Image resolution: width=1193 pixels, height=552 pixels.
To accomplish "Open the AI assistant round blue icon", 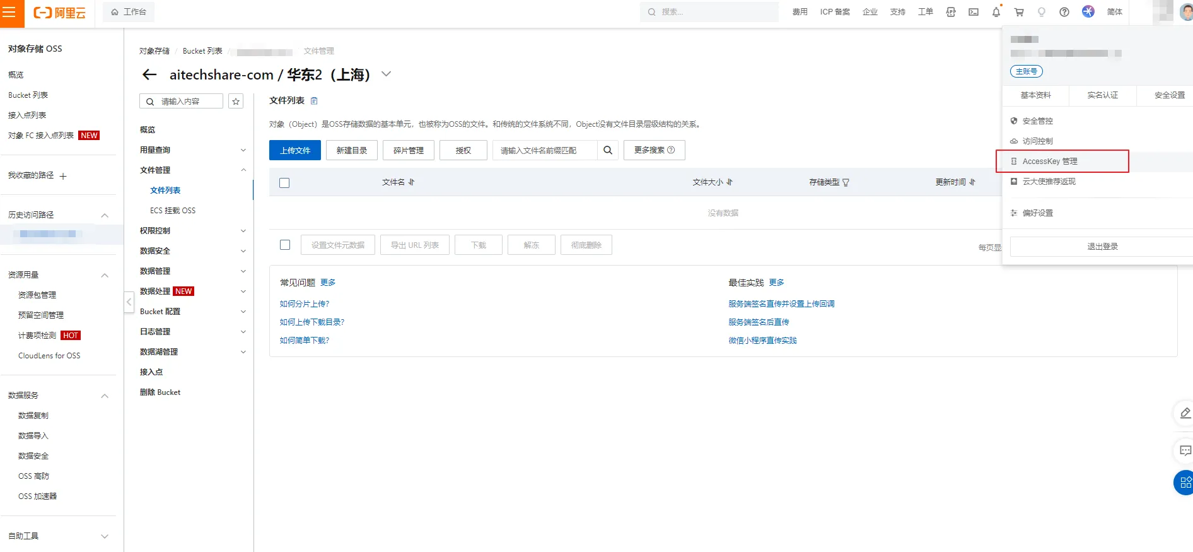I will (x=1088, y=11).
